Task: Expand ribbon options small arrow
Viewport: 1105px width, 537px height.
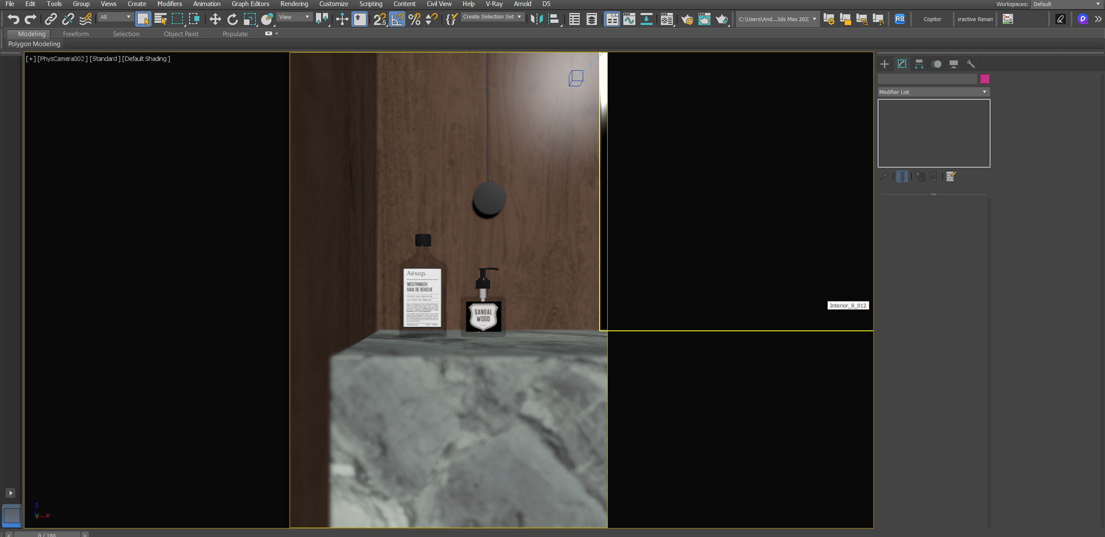Action: [277, 34]
